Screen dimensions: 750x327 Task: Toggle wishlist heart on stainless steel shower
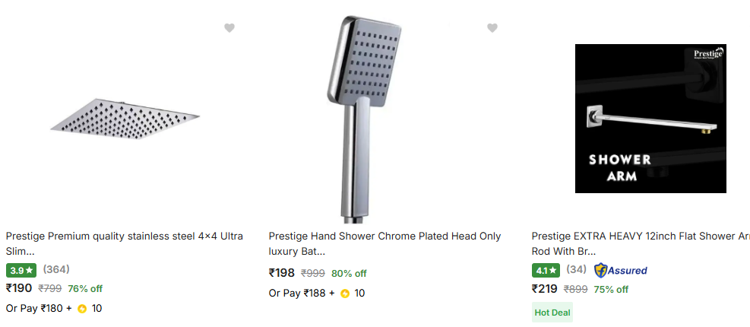pyautogui.click(x=229, y=28)
